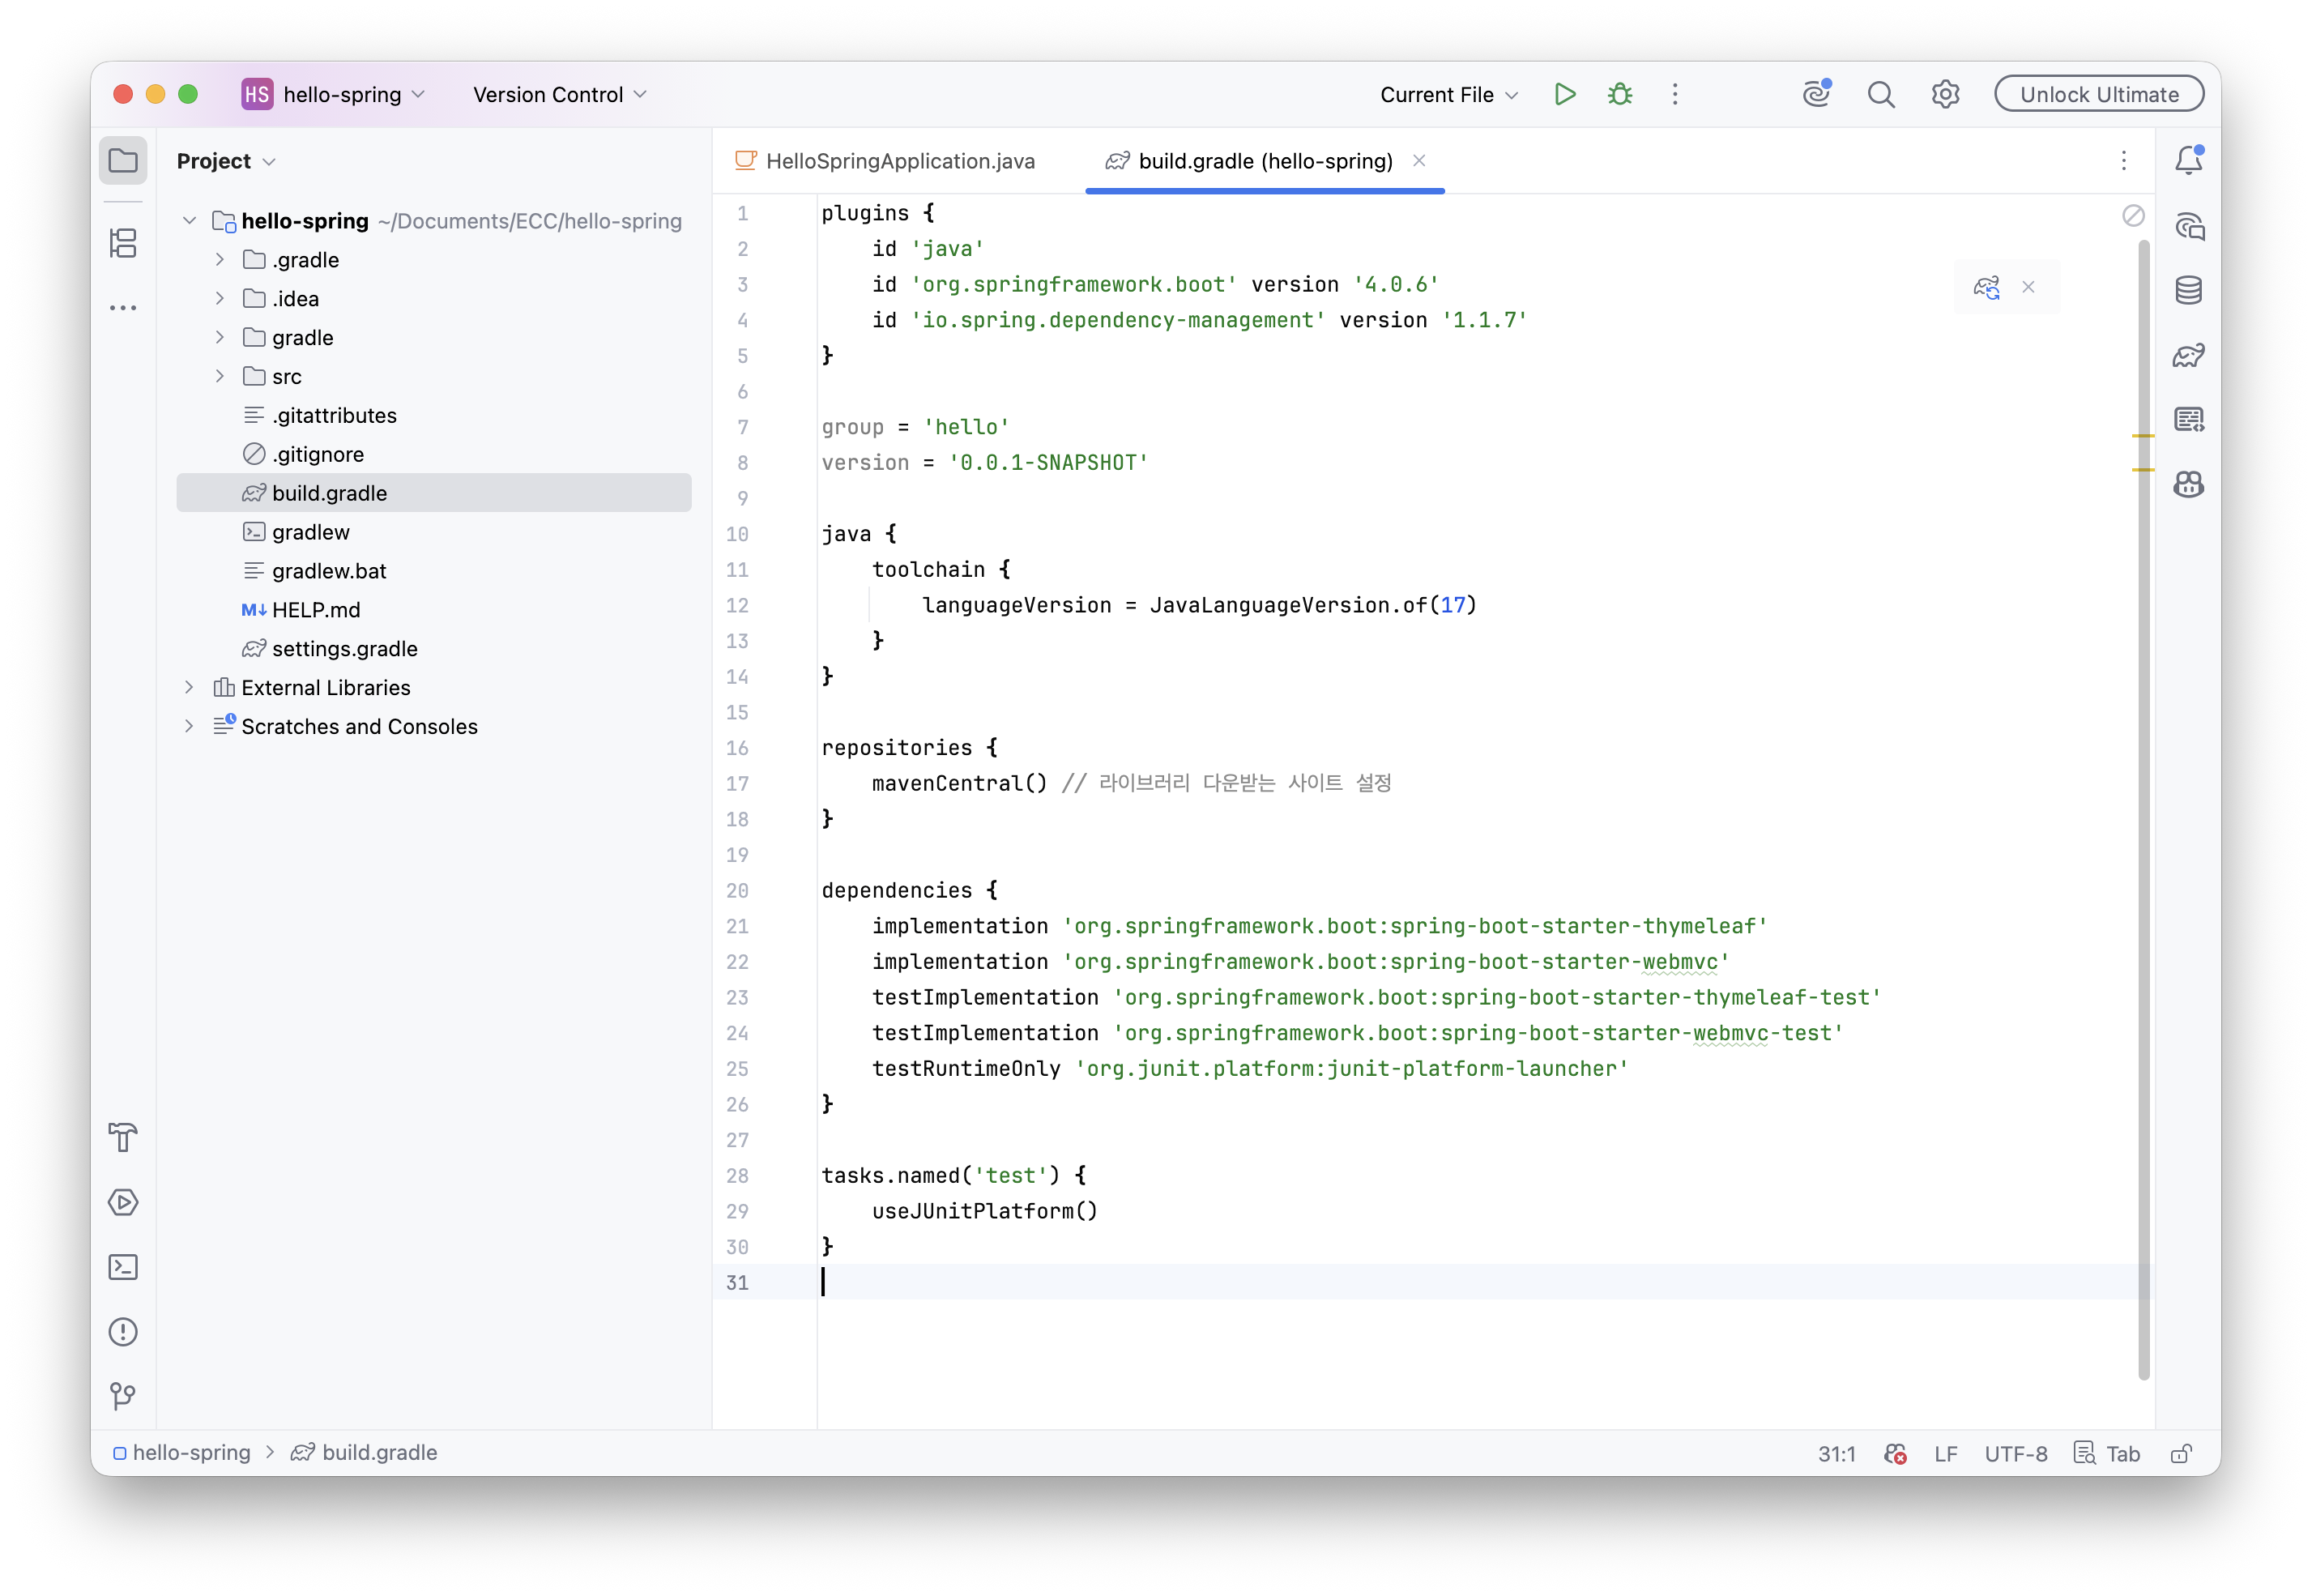
Task: Run the current file
Action: point(1565,94)
